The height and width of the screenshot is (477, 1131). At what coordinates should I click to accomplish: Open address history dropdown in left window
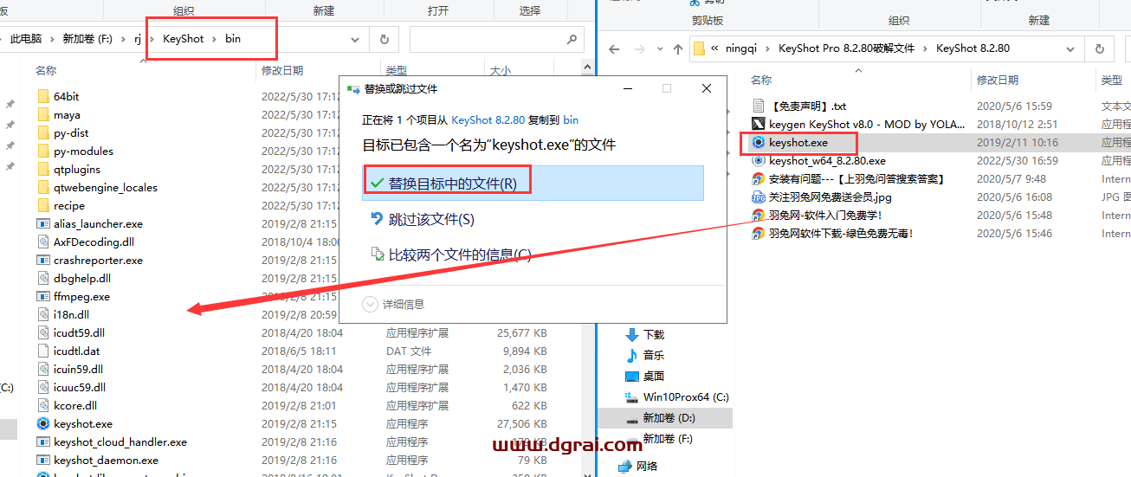coord(356,39)
